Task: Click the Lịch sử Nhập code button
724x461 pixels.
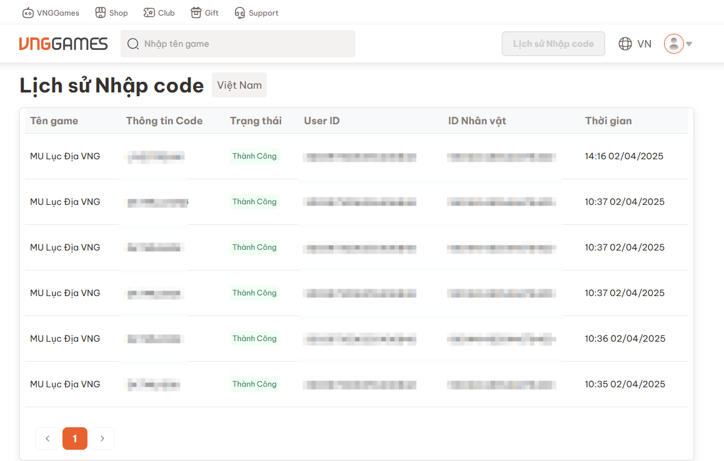Action: pyautogui.click(x=553, y=44)
